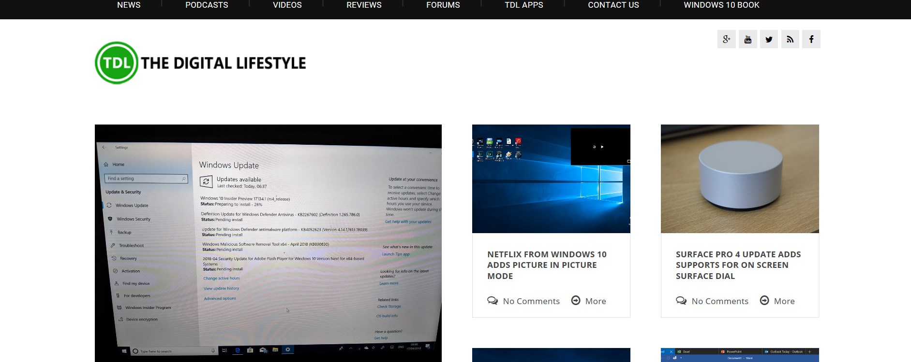
Task: Open the Google Plus social icon
Action: [x=726, y=39]
